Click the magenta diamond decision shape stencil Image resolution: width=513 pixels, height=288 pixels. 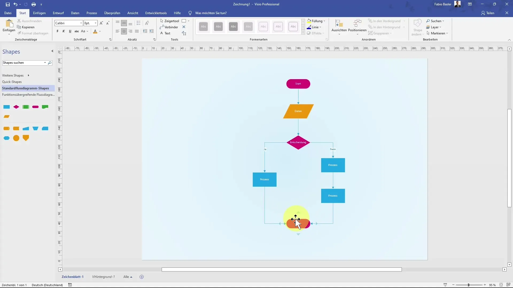point(16,107)
